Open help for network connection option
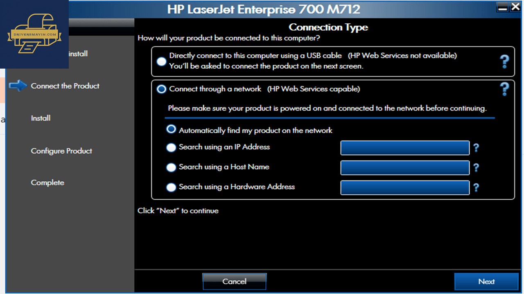This screenshot has height=294, width=524. 505,89
